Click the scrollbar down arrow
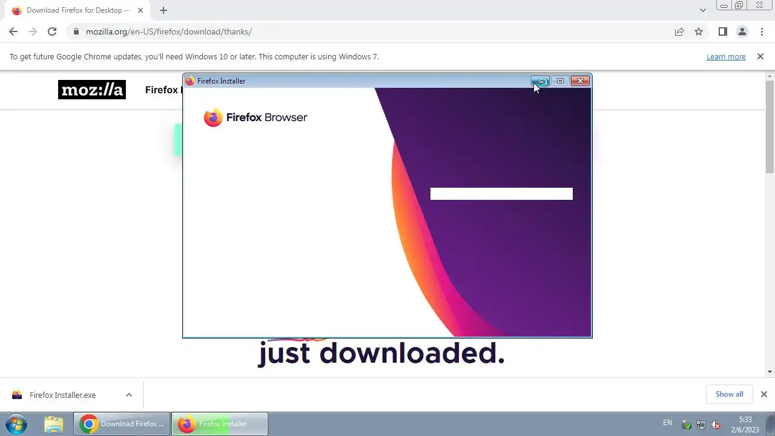Image resolution: width=775 pixels, height=436 pixels. [x=770, y=372]
